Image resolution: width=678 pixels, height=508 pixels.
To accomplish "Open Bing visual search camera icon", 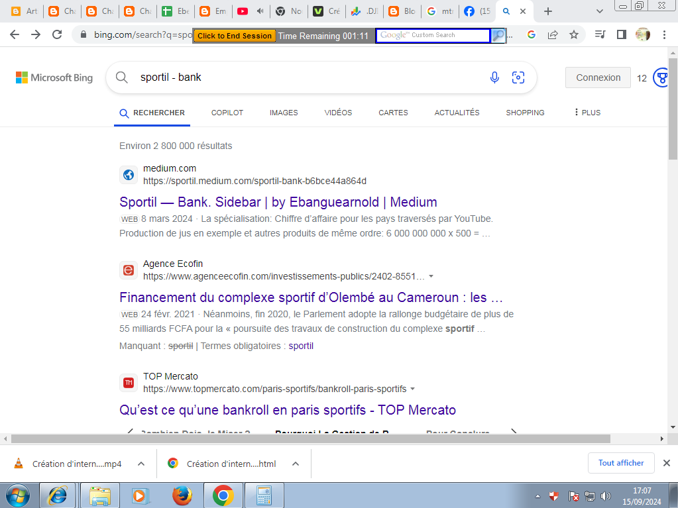I will point(518,77).
